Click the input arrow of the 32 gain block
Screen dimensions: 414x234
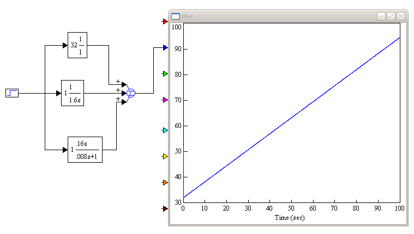(x=65, y=45)
